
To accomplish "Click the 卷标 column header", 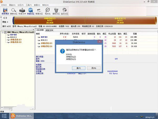I will coord(38,34).
